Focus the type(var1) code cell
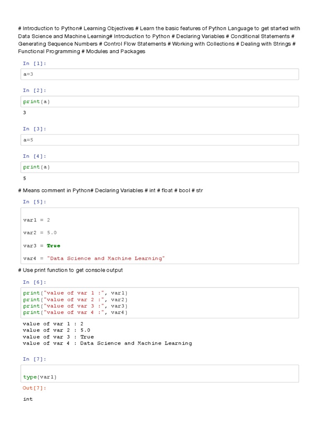This screenshot has width=319, height=426. click(x=160, y=374)
